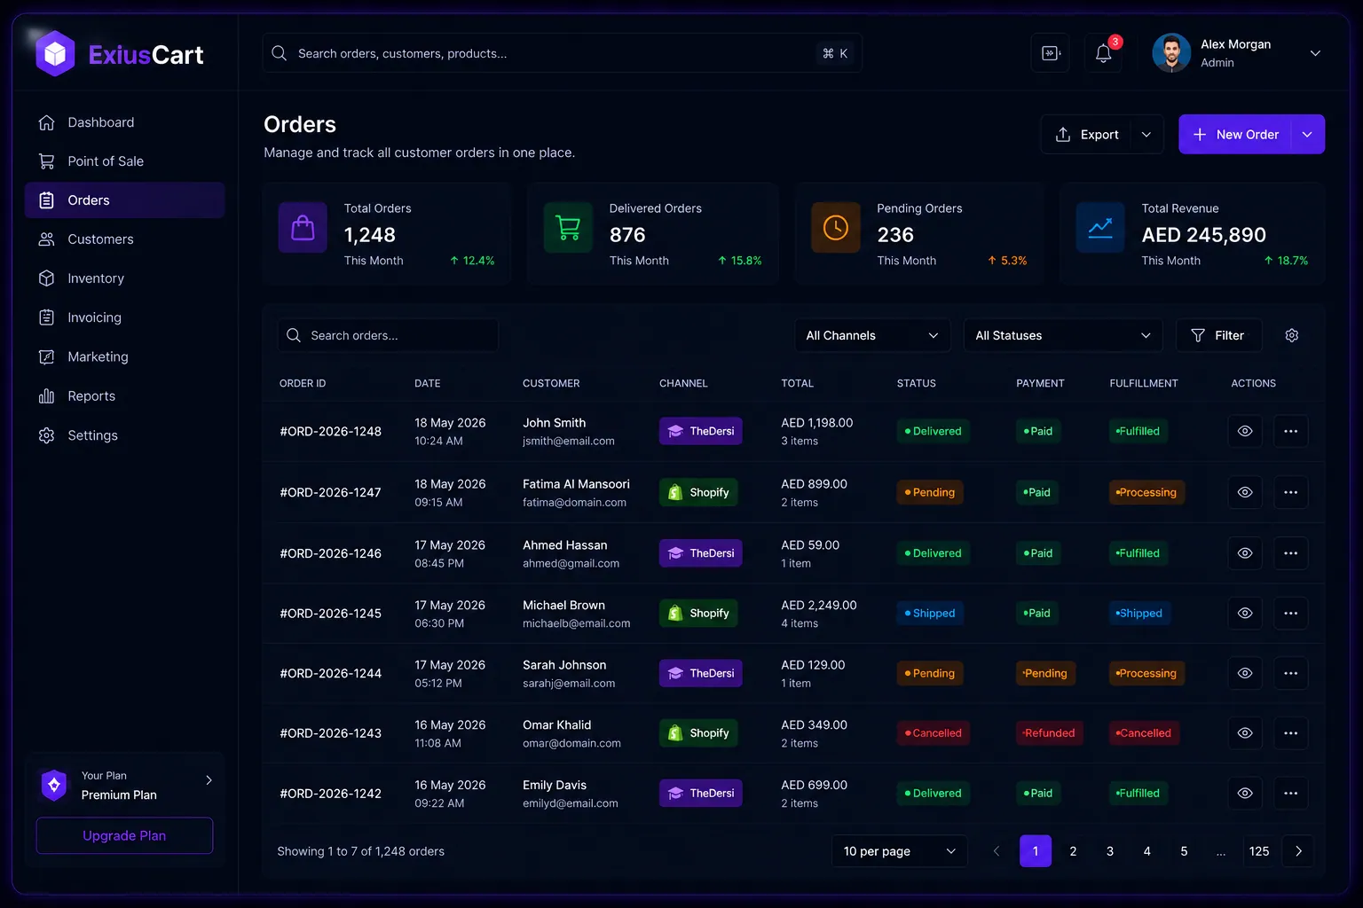1363x908 pixels.
Task: Click the Upgrade Plan button
Action: click(x=124, y=835)
